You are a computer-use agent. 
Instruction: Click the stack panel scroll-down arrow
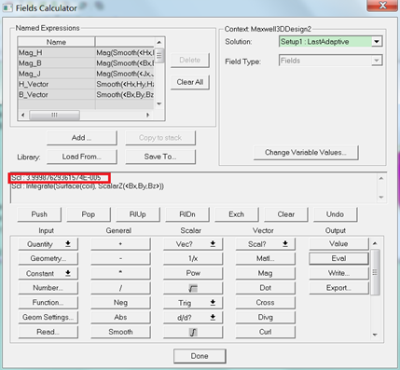[x=381, y=197]
